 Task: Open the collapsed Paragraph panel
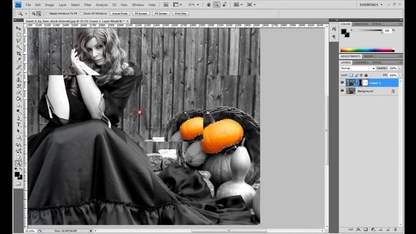[333, 37]
